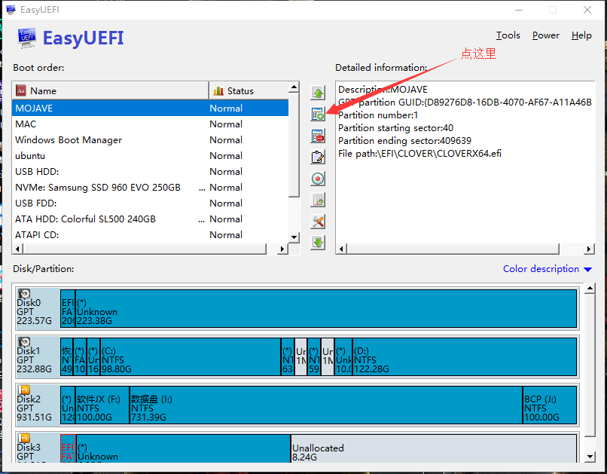Delete selected boot entry with red minus icon
This screenshot has height=474, width=607.
(x=318, y=136)
